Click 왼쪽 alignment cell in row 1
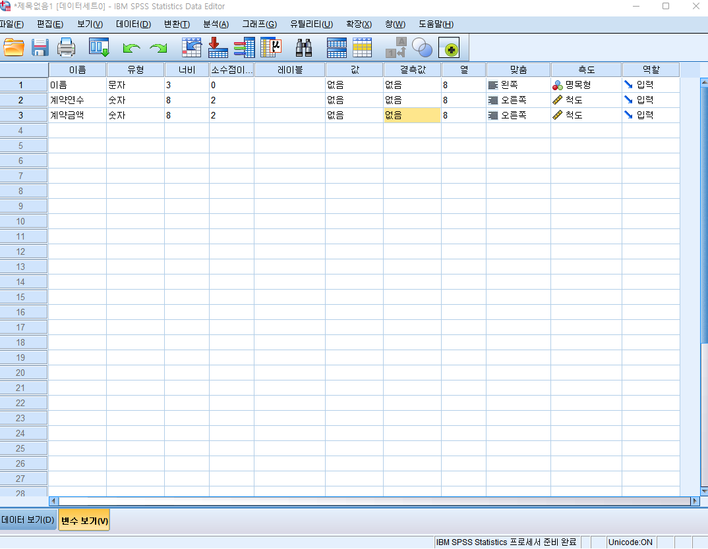The image size is (708, 549). coord(518,85)
